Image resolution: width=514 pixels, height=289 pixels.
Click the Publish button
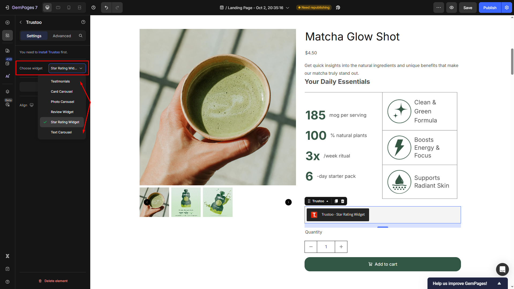[490, 8]
